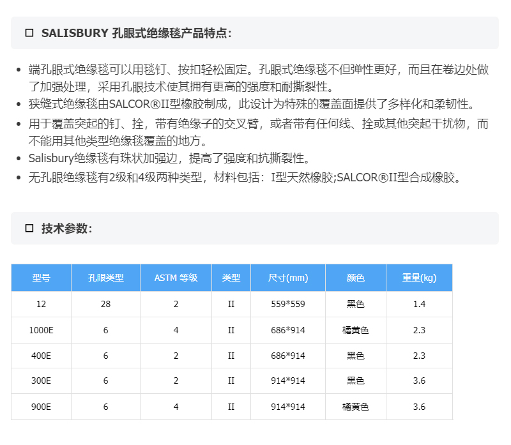This screenshot has width=511, height=445.
Task: Click color "黑色" in model 12 row
Action: (356, 305)
